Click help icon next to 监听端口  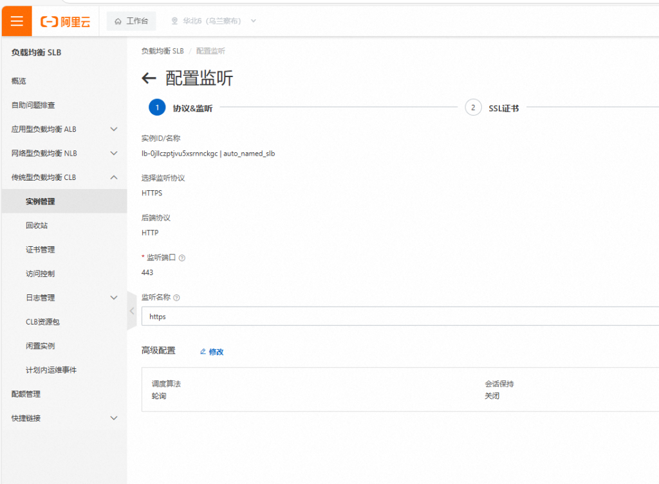182,258
